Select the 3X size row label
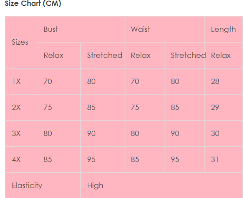The width and height of the screenshot is (244, 198). (x=21, y=133)
